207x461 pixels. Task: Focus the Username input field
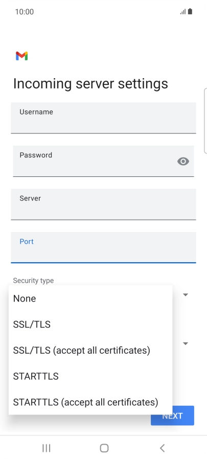[x=103, y=118]
